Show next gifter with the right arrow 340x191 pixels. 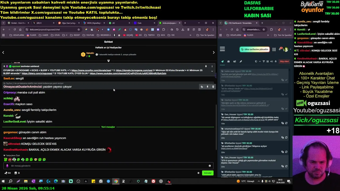214,53
